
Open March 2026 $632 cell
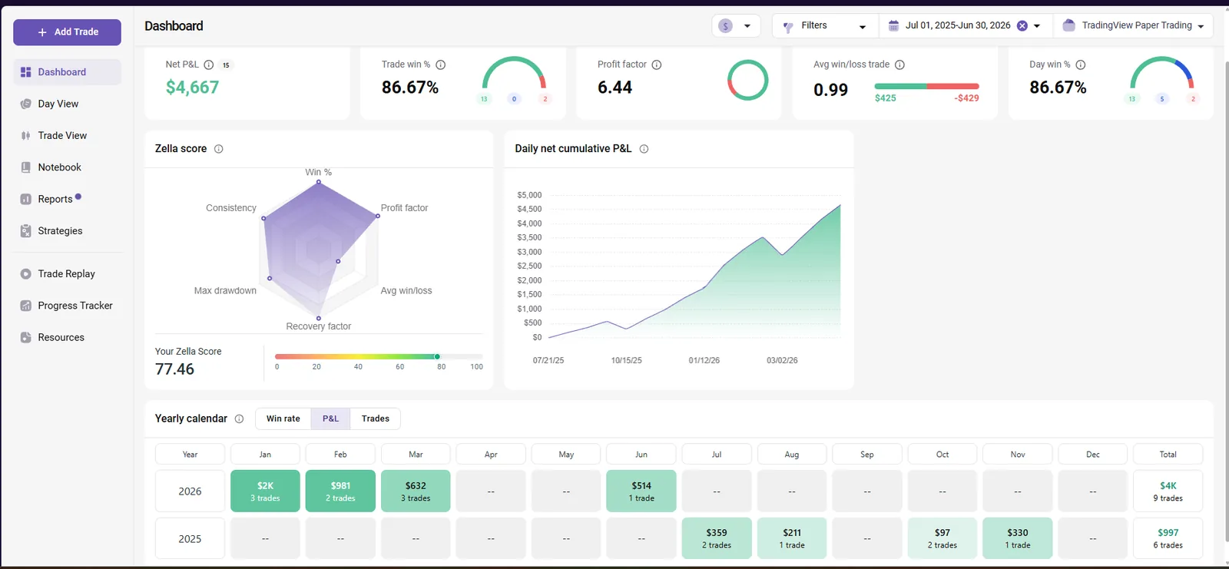pyautogui.click(x=416, y=491)
